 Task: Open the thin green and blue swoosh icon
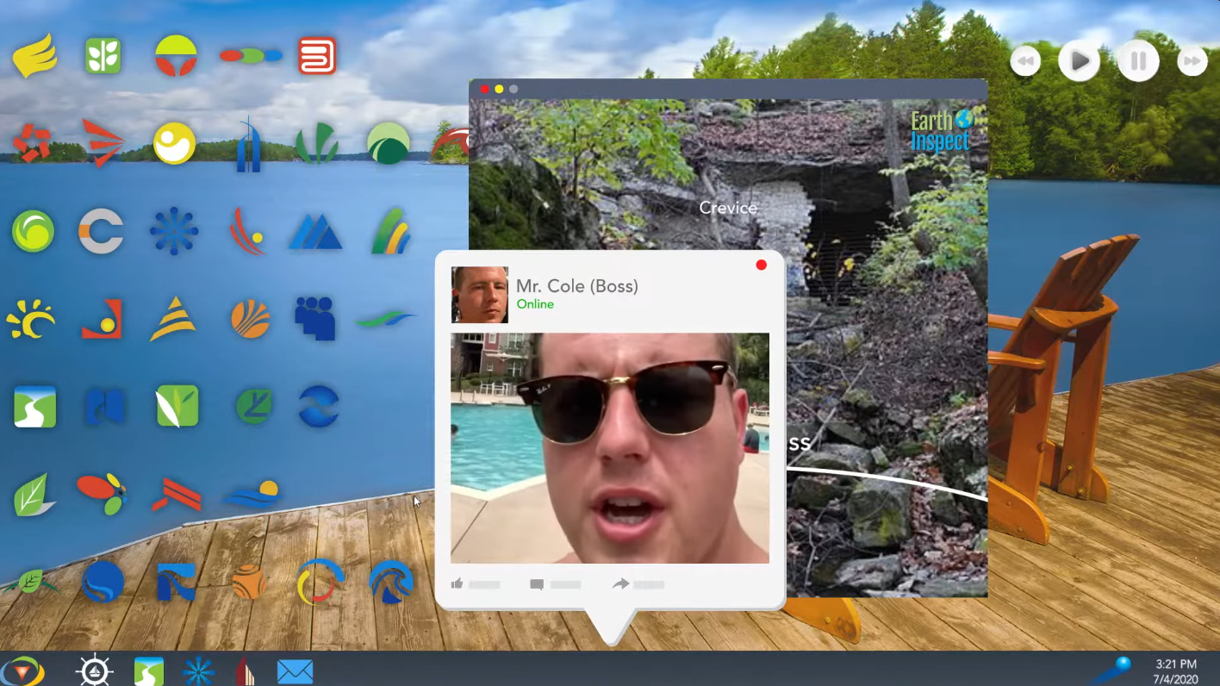coord(386,320)
